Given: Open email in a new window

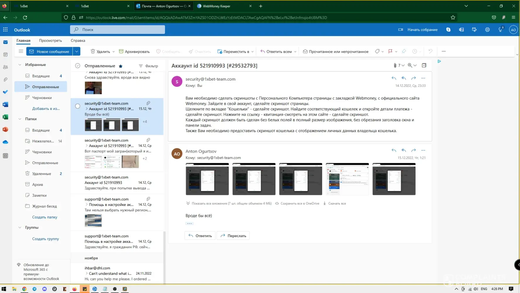Looking at the screenshot, I should coord(424,65).
